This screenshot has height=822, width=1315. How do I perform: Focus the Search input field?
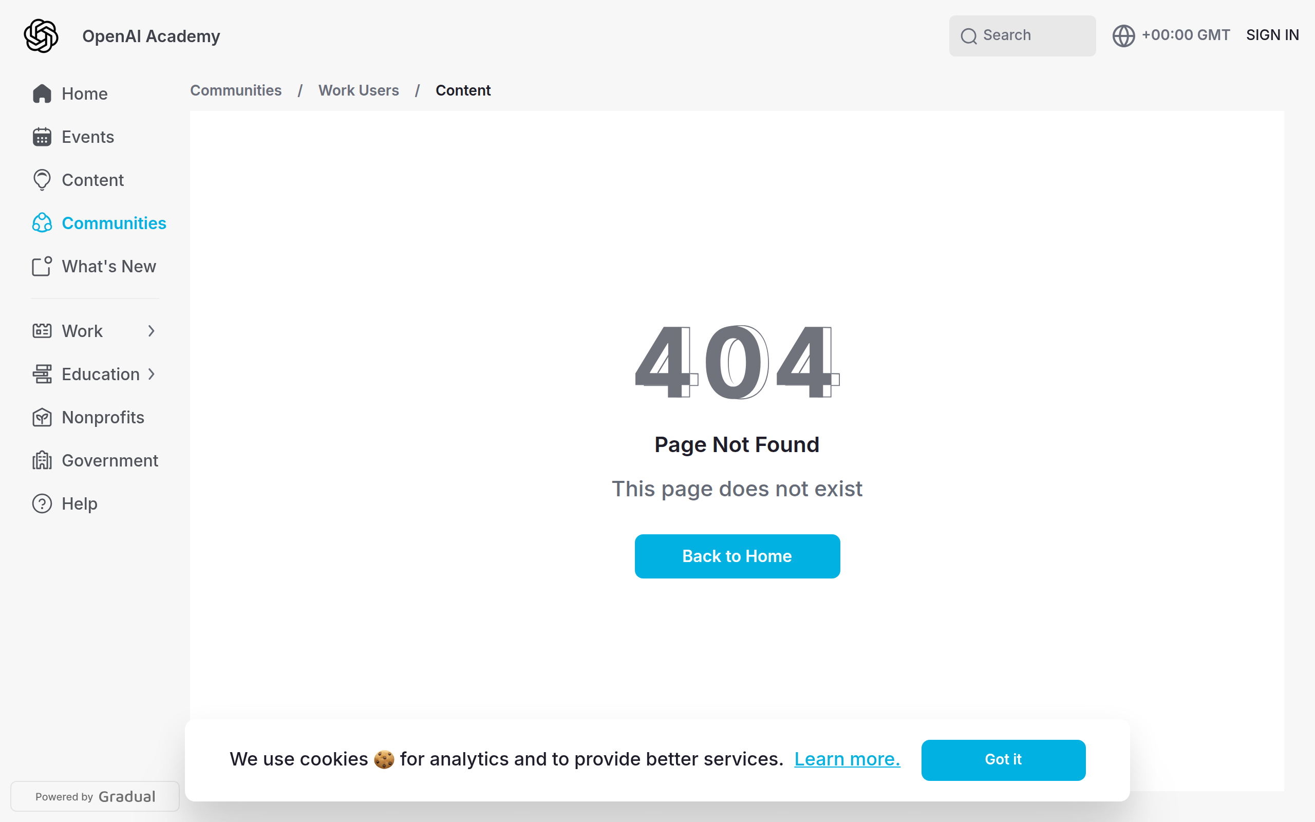coord(1022,36)
